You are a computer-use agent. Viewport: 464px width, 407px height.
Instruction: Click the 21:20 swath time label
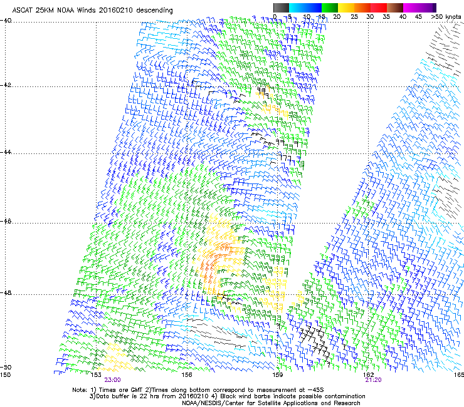click(374, 380)
